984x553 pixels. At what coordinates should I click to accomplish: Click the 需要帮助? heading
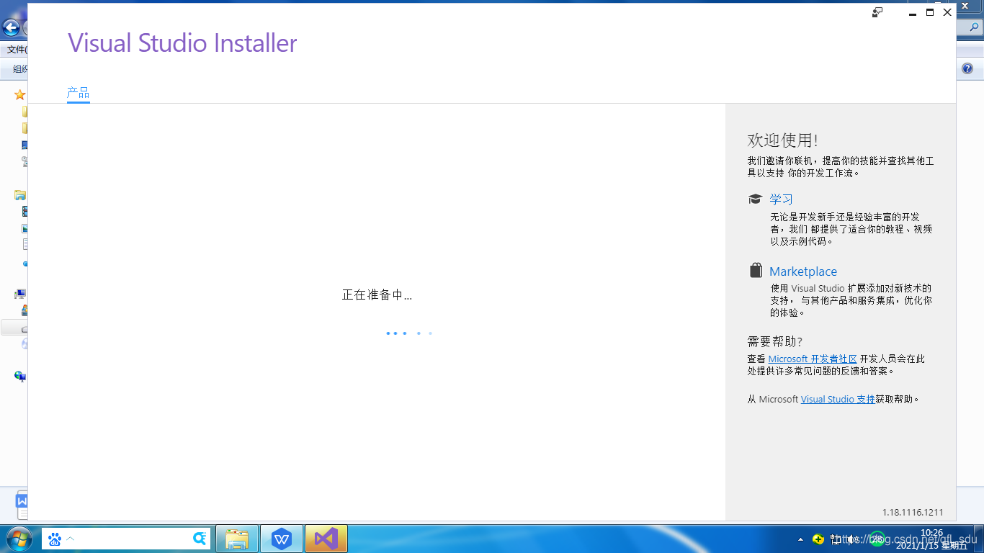[x=775, y=341]
